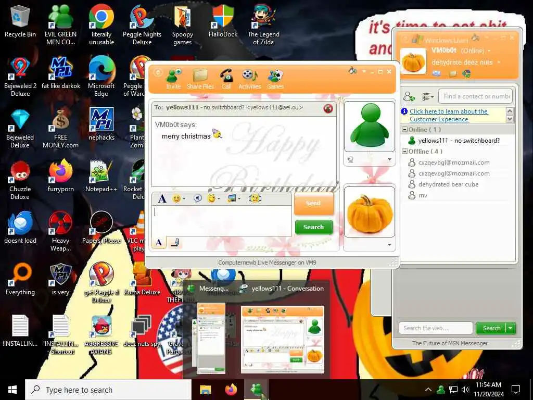The image size is (533, 400).
Task: Click the voice clip button
Action: (x=197, y=198)
